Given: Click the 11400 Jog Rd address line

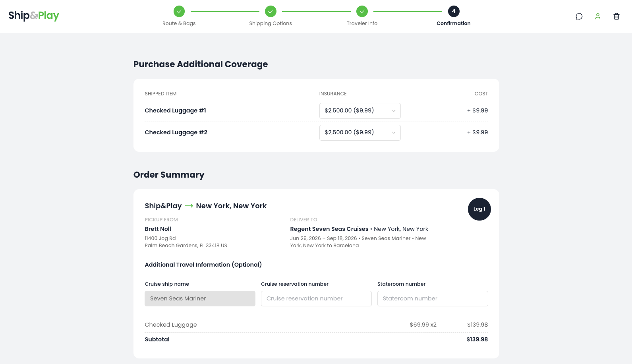Looking at the screenshot, I should (x=160, y=238).
